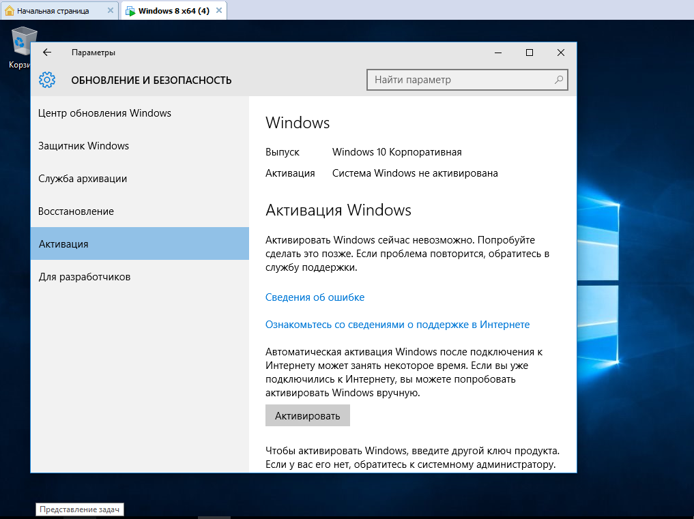Go back with the arrow in Параметры

pos(47,53)
